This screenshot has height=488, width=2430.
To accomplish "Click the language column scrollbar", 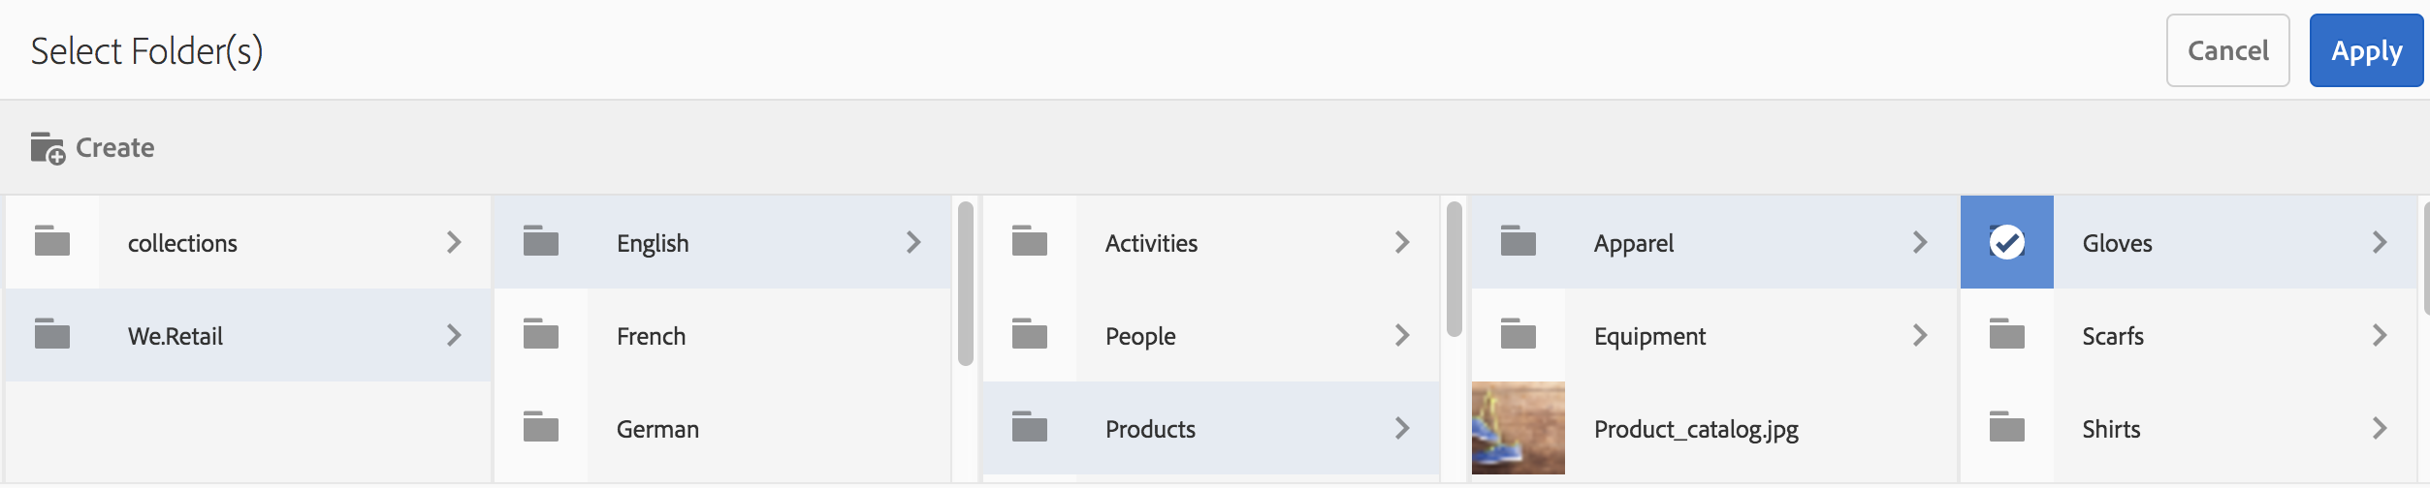I will coord(966,283).
